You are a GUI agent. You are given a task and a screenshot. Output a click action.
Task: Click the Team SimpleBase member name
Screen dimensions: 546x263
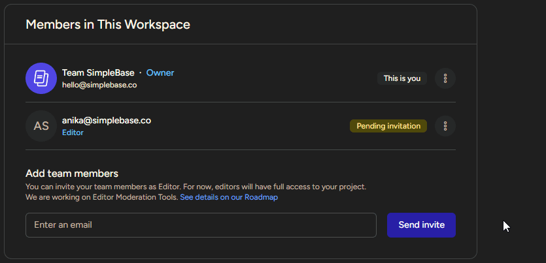98,72
